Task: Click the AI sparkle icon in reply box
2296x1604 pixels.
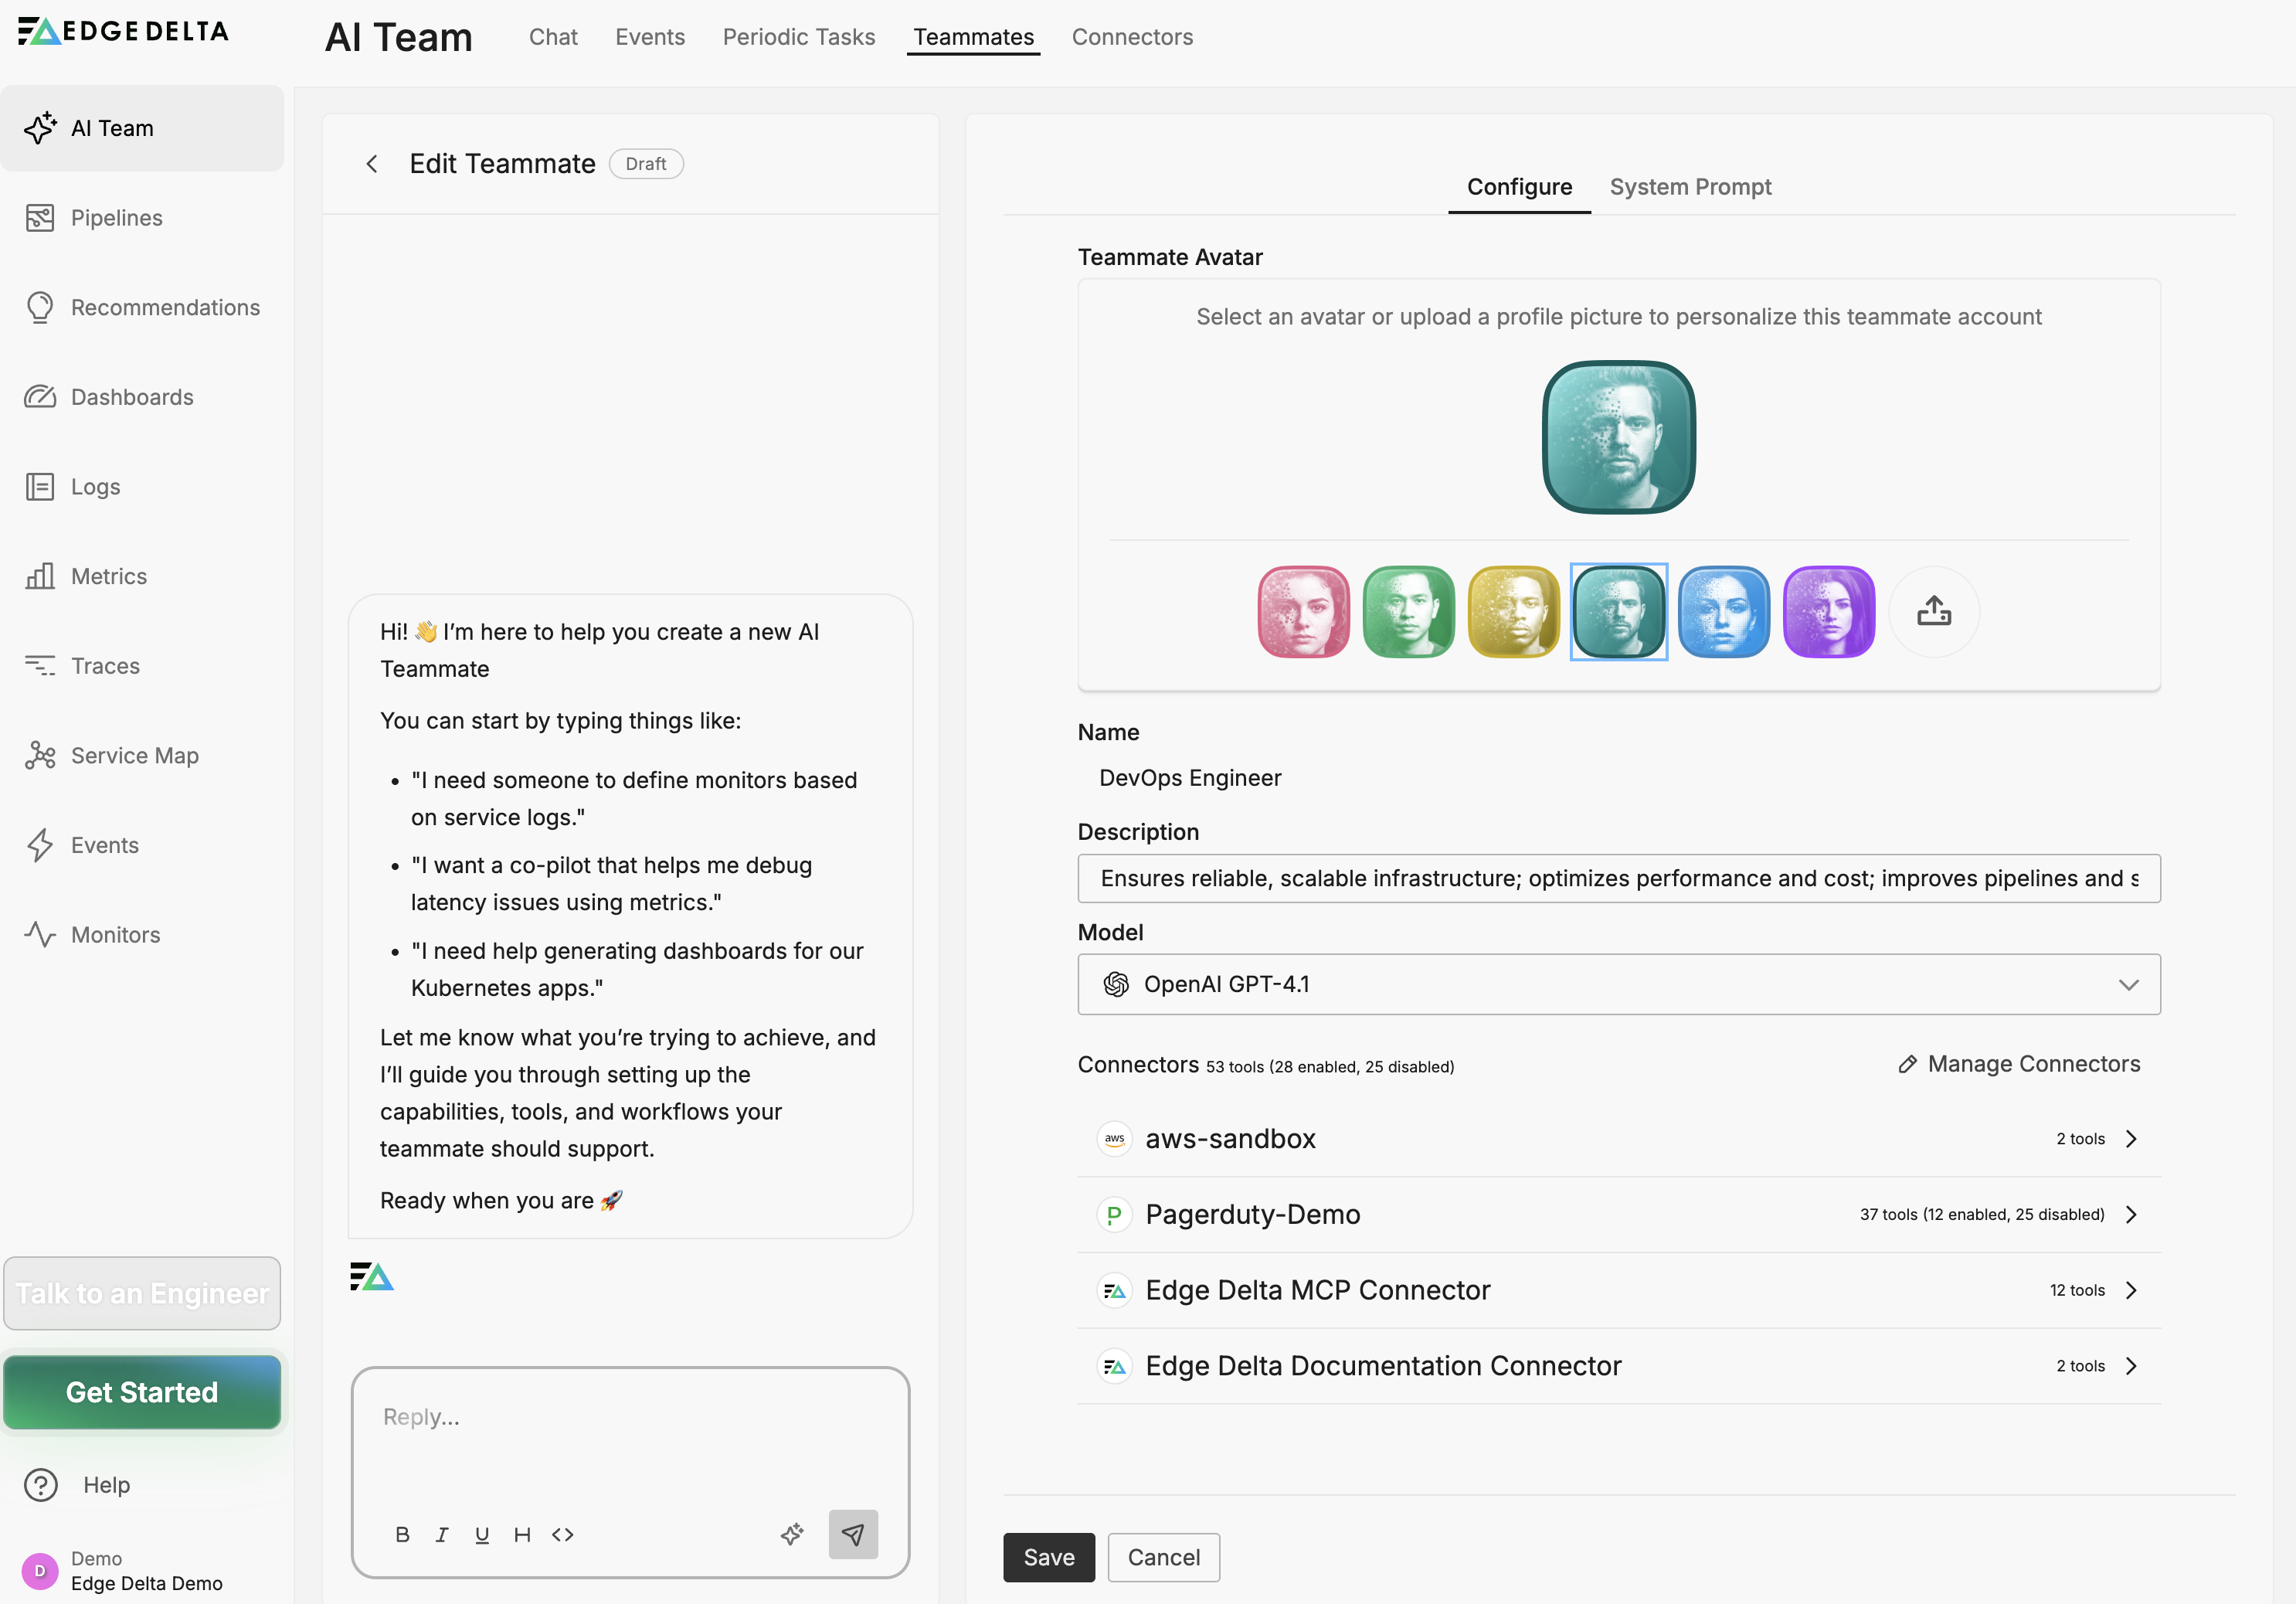Action: [792, 1534]
